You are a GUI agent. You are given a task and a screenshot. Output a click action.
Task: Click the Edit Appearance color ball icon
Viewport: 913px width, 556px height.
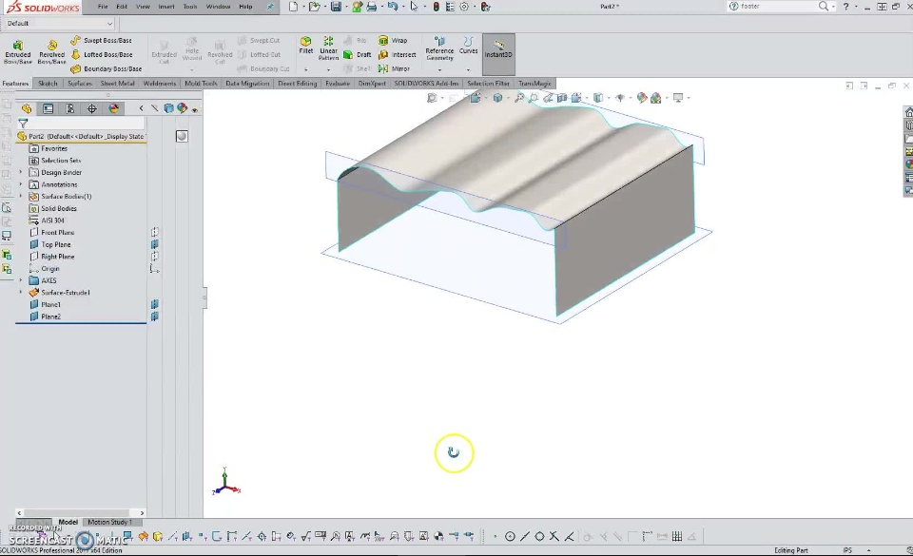coord(642,98)
